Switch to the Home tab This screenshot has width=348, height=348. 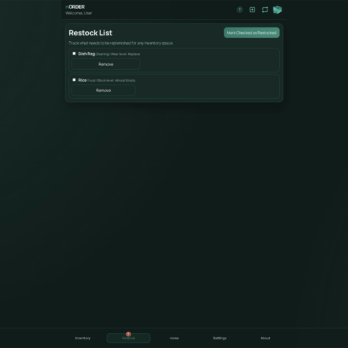174,338
